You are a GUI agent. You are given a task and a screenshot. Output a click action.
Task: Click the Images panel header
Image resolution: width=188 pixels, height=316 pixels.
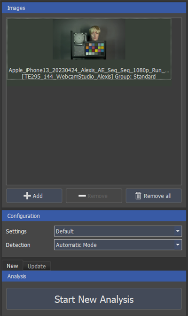[94, 8]
